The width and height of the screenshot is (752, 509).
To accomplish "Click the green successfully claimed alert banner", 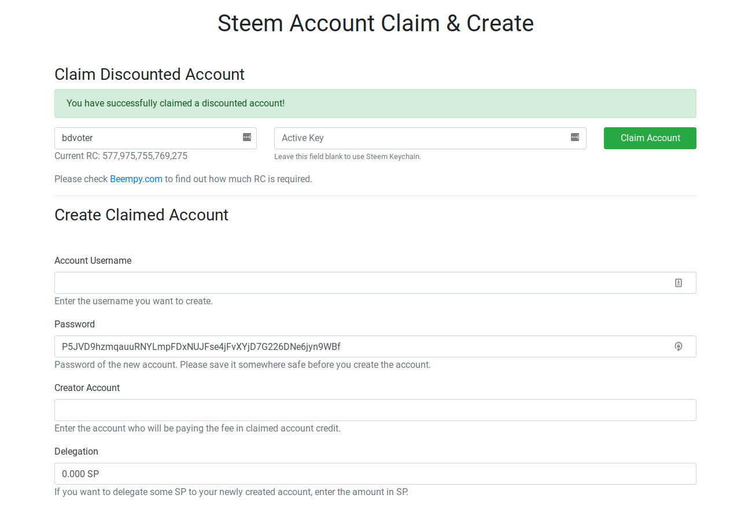I will pos(375,104).
